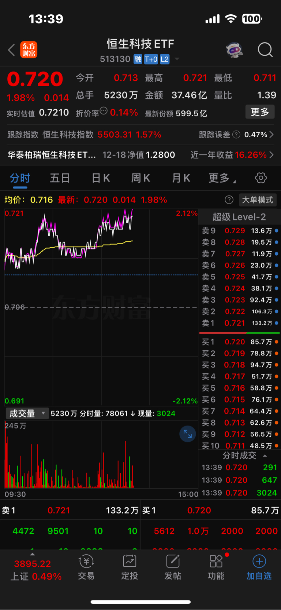Screen dimensions: 281x610
Task: Tap 卖1 133.2万 bottom queue header
Action: pyautogui.click(x=70, y=511)
